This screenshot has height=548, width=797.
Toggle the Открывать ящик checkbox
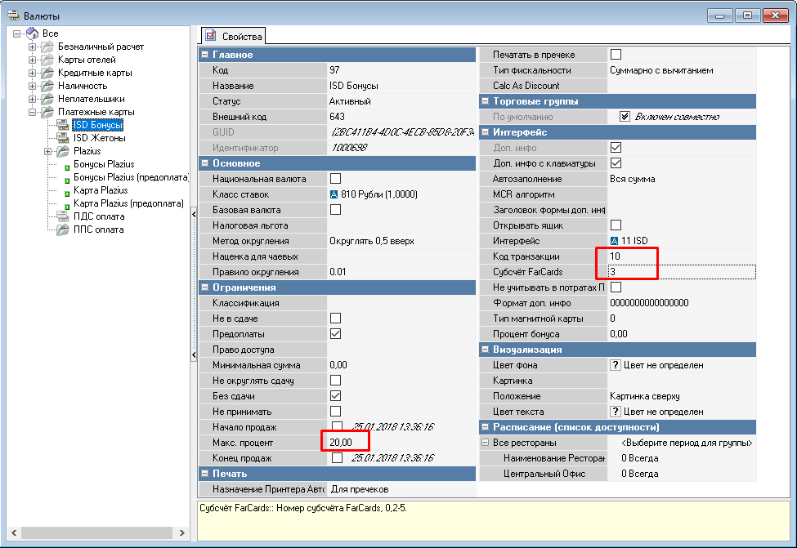click(616, 225)
